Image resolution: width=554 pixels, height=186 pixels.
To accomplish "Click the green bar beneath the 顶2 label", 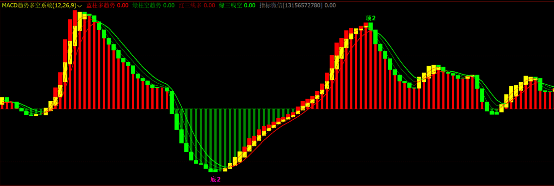I will click(x=370, y=27).
